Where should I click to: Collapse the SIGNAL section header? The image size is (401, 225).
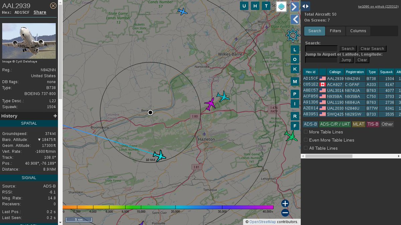[x=29, y=178]
